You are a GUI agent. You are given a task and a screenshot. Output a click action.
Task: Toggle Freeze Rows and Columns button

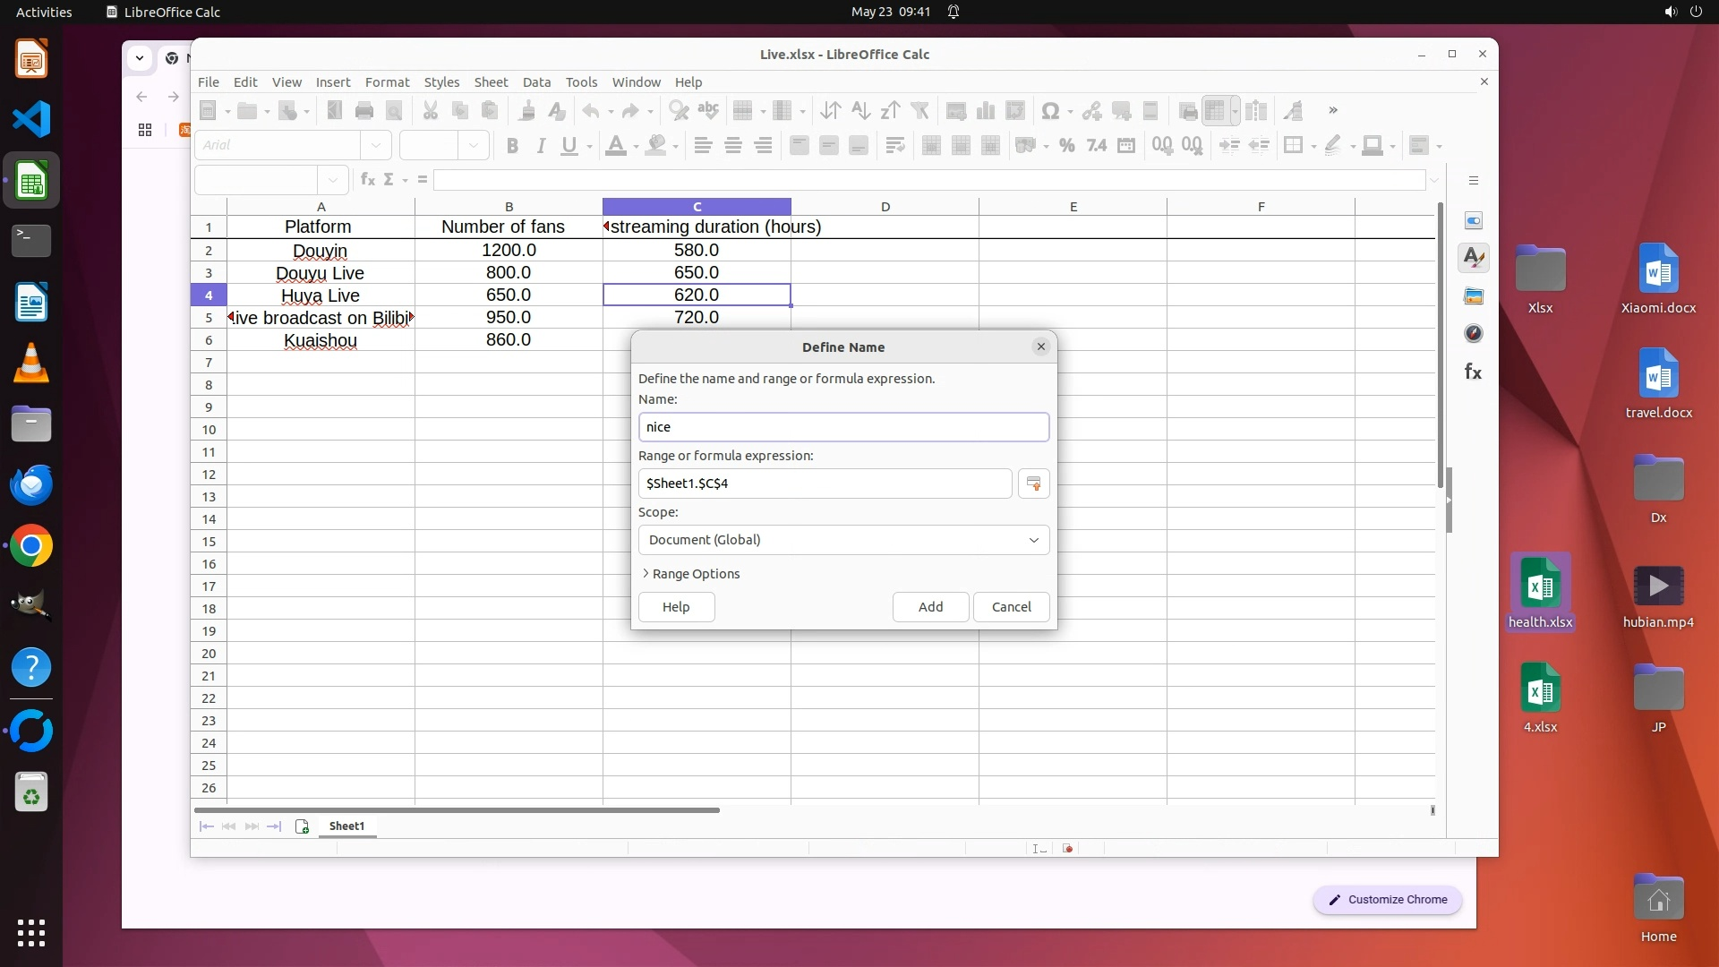click(x=1215, y=111)
